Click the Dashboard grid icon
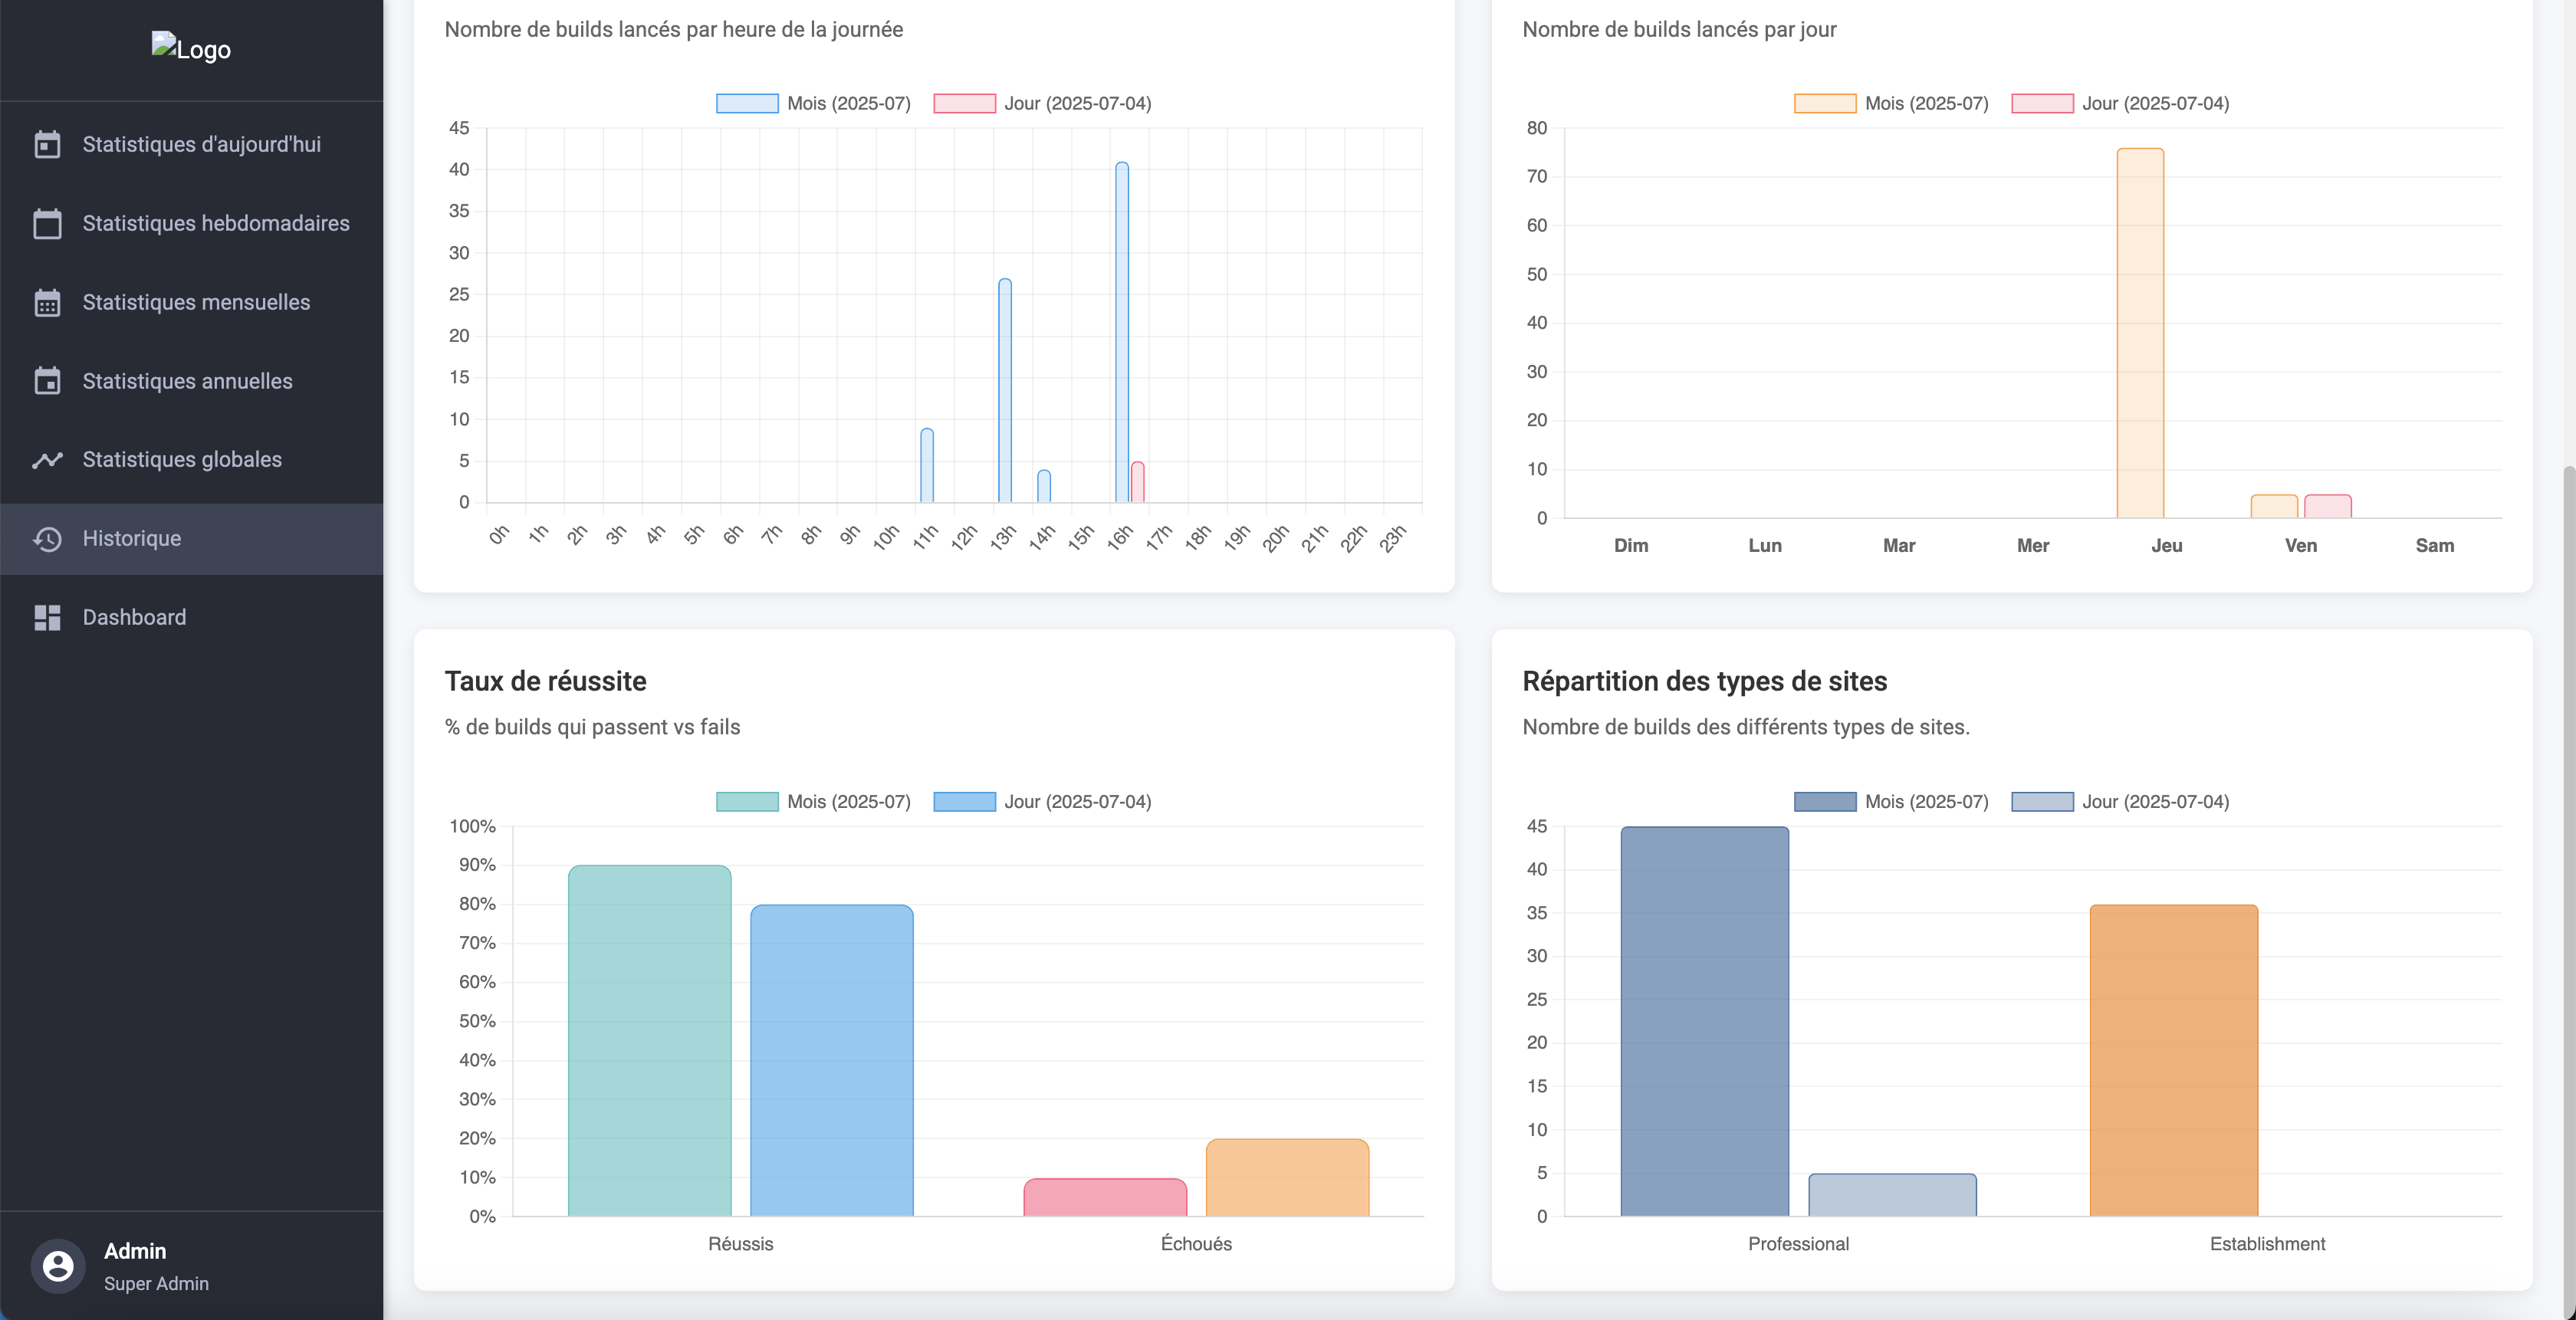The width and height of the screenshot is (2576, 1320). click(47, 618)
